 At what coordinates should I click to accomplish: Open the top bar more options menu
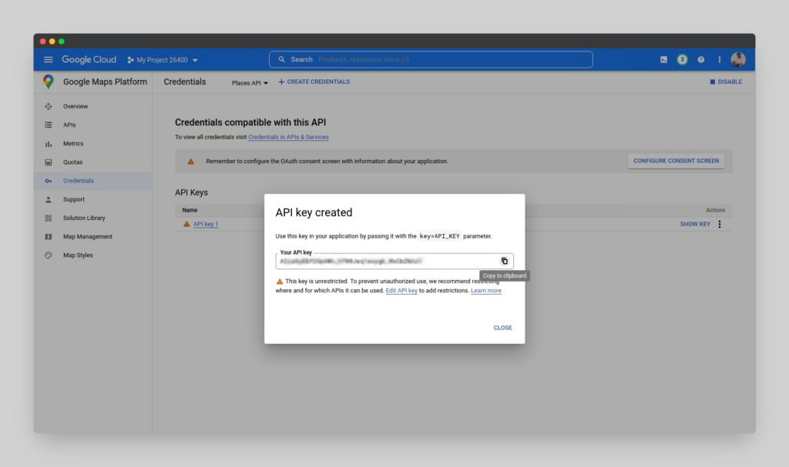click(x=720, y=59)
